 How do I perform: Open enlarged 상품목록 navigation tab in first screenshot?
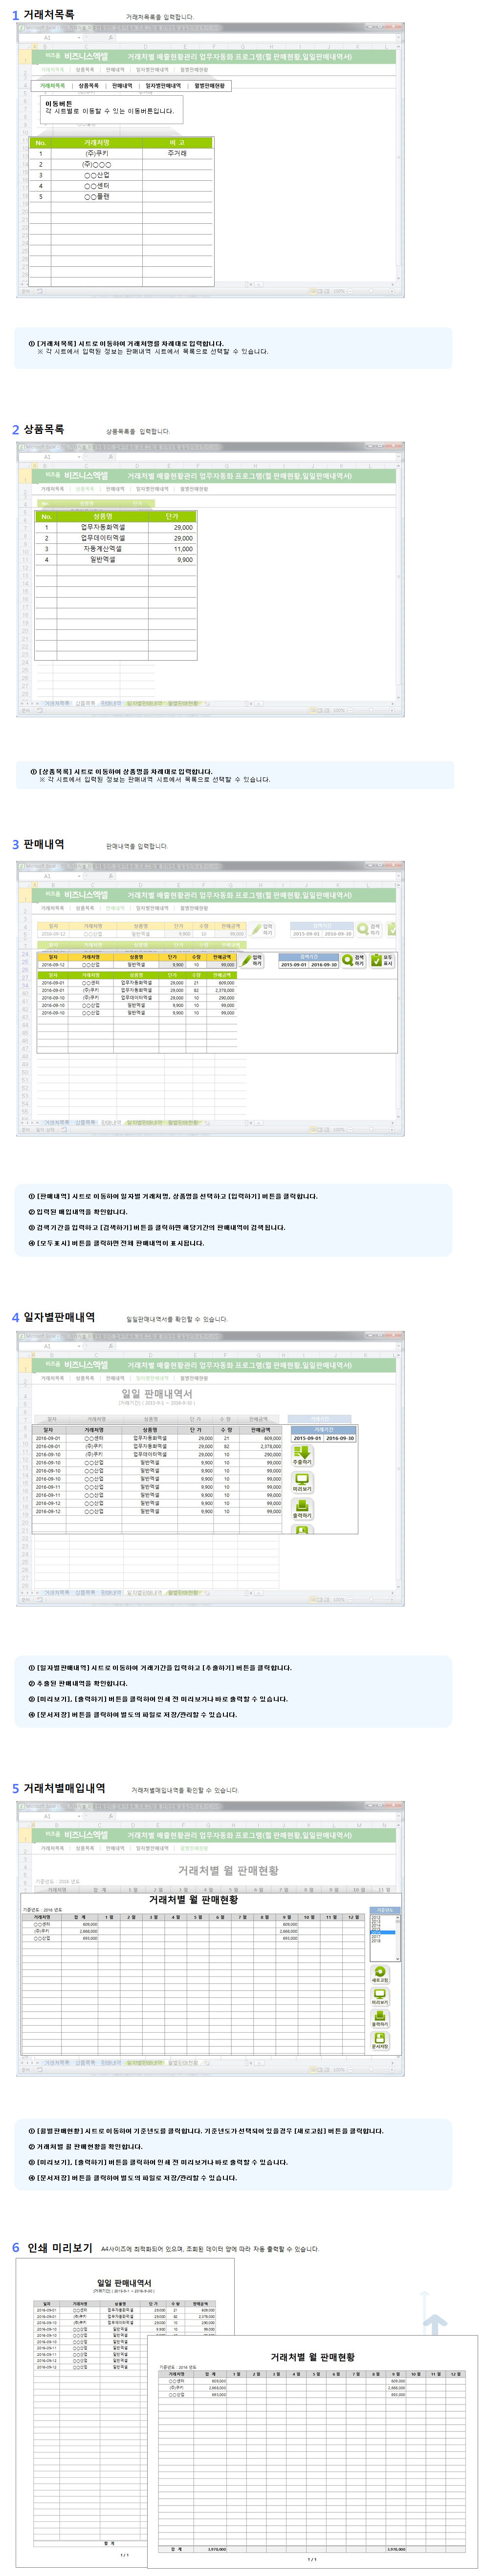pos(89,86)
